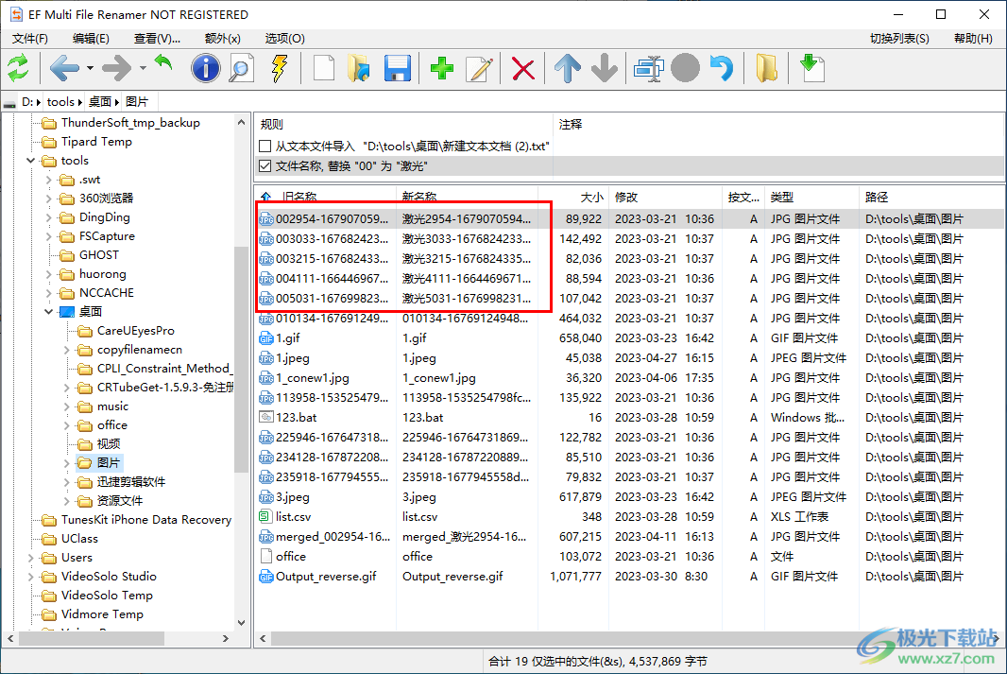Open the 文件(F) menu
The image size is (1007, 674).
30,39
